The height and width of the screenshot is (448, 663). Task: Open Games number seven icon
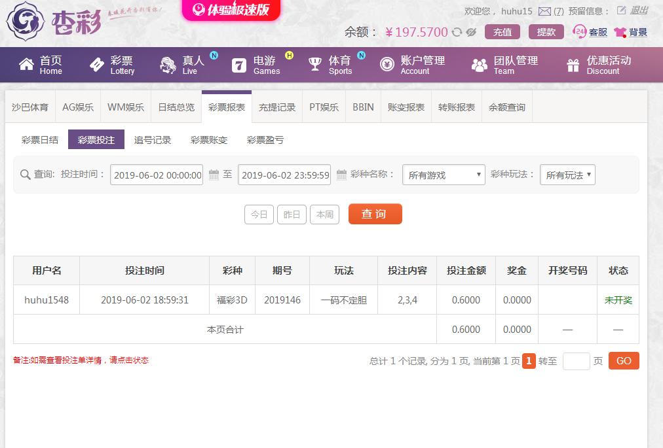coord(239,65)
